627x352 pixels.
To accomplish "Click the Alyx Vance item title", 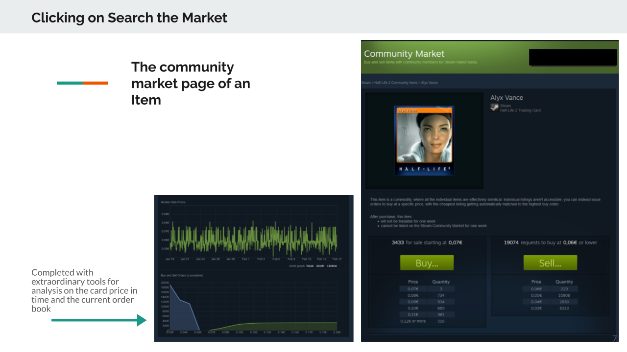I will 506,98.
